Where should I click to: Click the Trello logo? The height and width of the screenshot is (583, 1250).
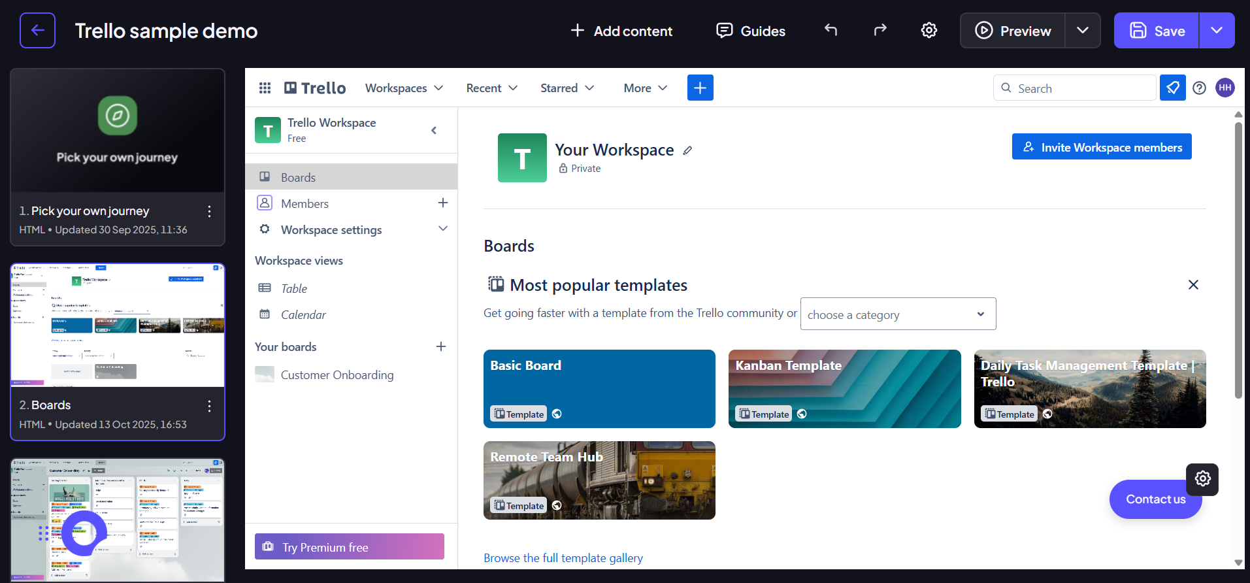[x=315, y=88]
